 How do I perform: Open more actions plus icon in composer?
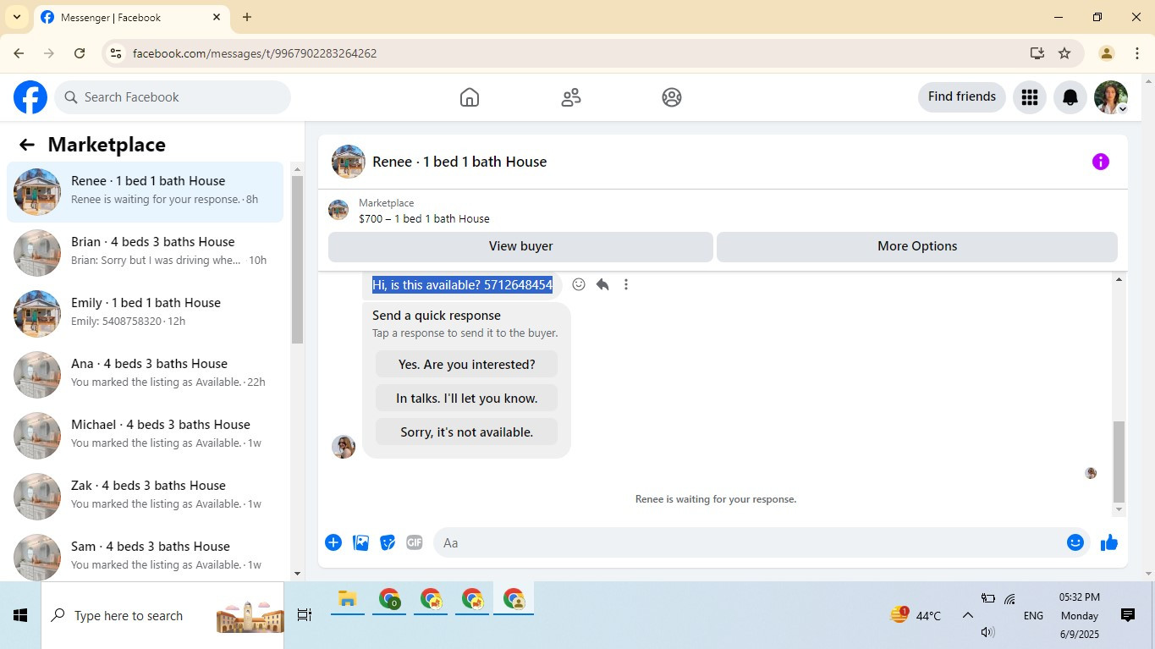click(x=333, y=542)
